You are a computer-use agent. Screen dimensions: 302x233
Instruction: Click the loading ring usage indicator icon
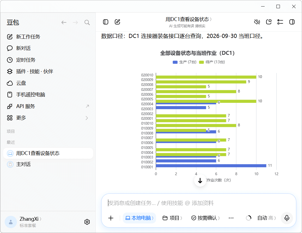[249, 218]
